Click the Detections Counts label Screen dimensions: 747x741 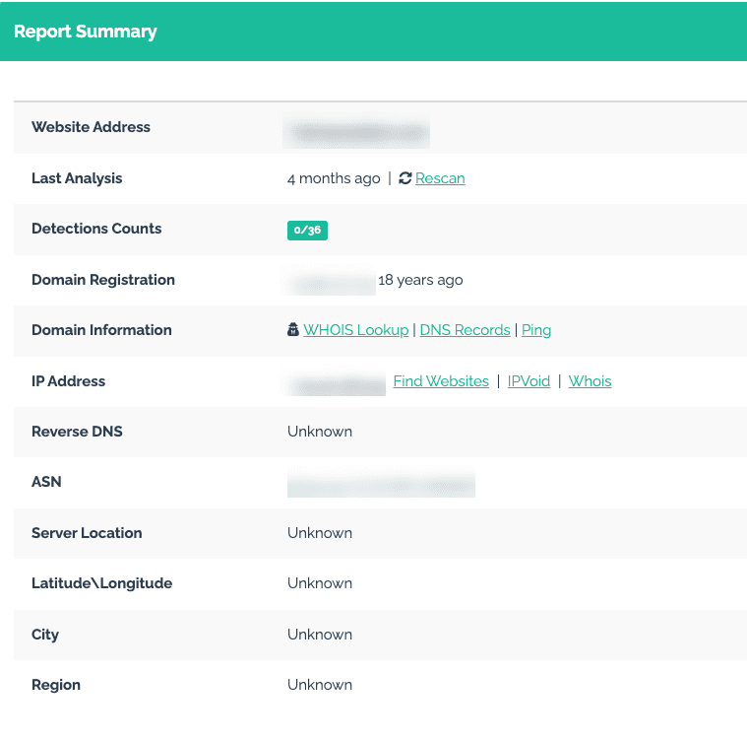pyautogui.click(x=96, y=229)
